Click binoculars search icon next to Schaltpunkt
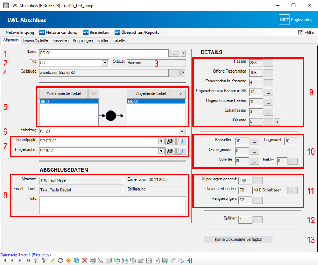318x265 pixels. tap(170, 141)
